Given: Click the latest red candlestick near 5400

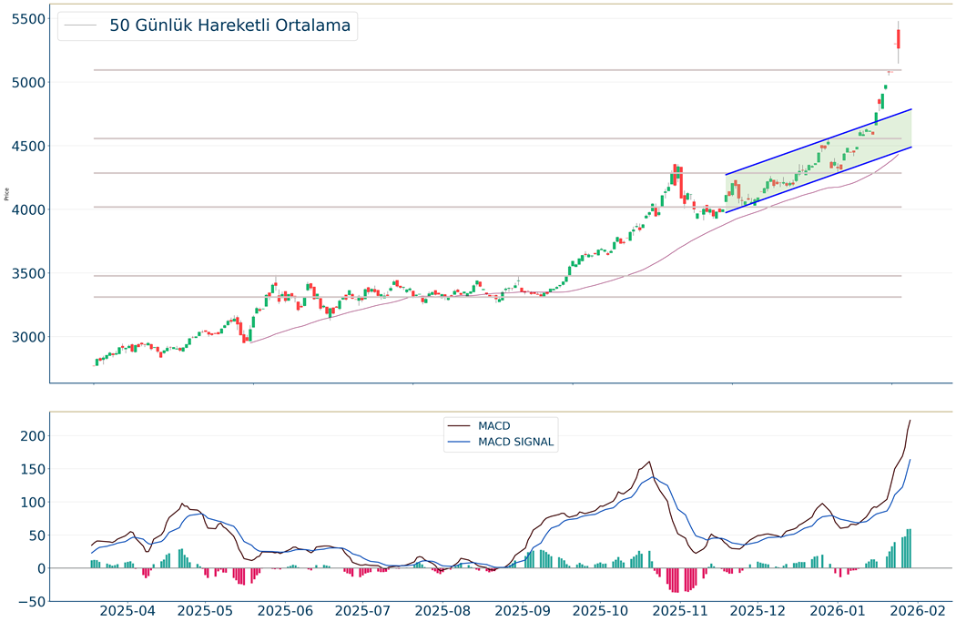Looking at the screenshot, I should click(898, 38).
